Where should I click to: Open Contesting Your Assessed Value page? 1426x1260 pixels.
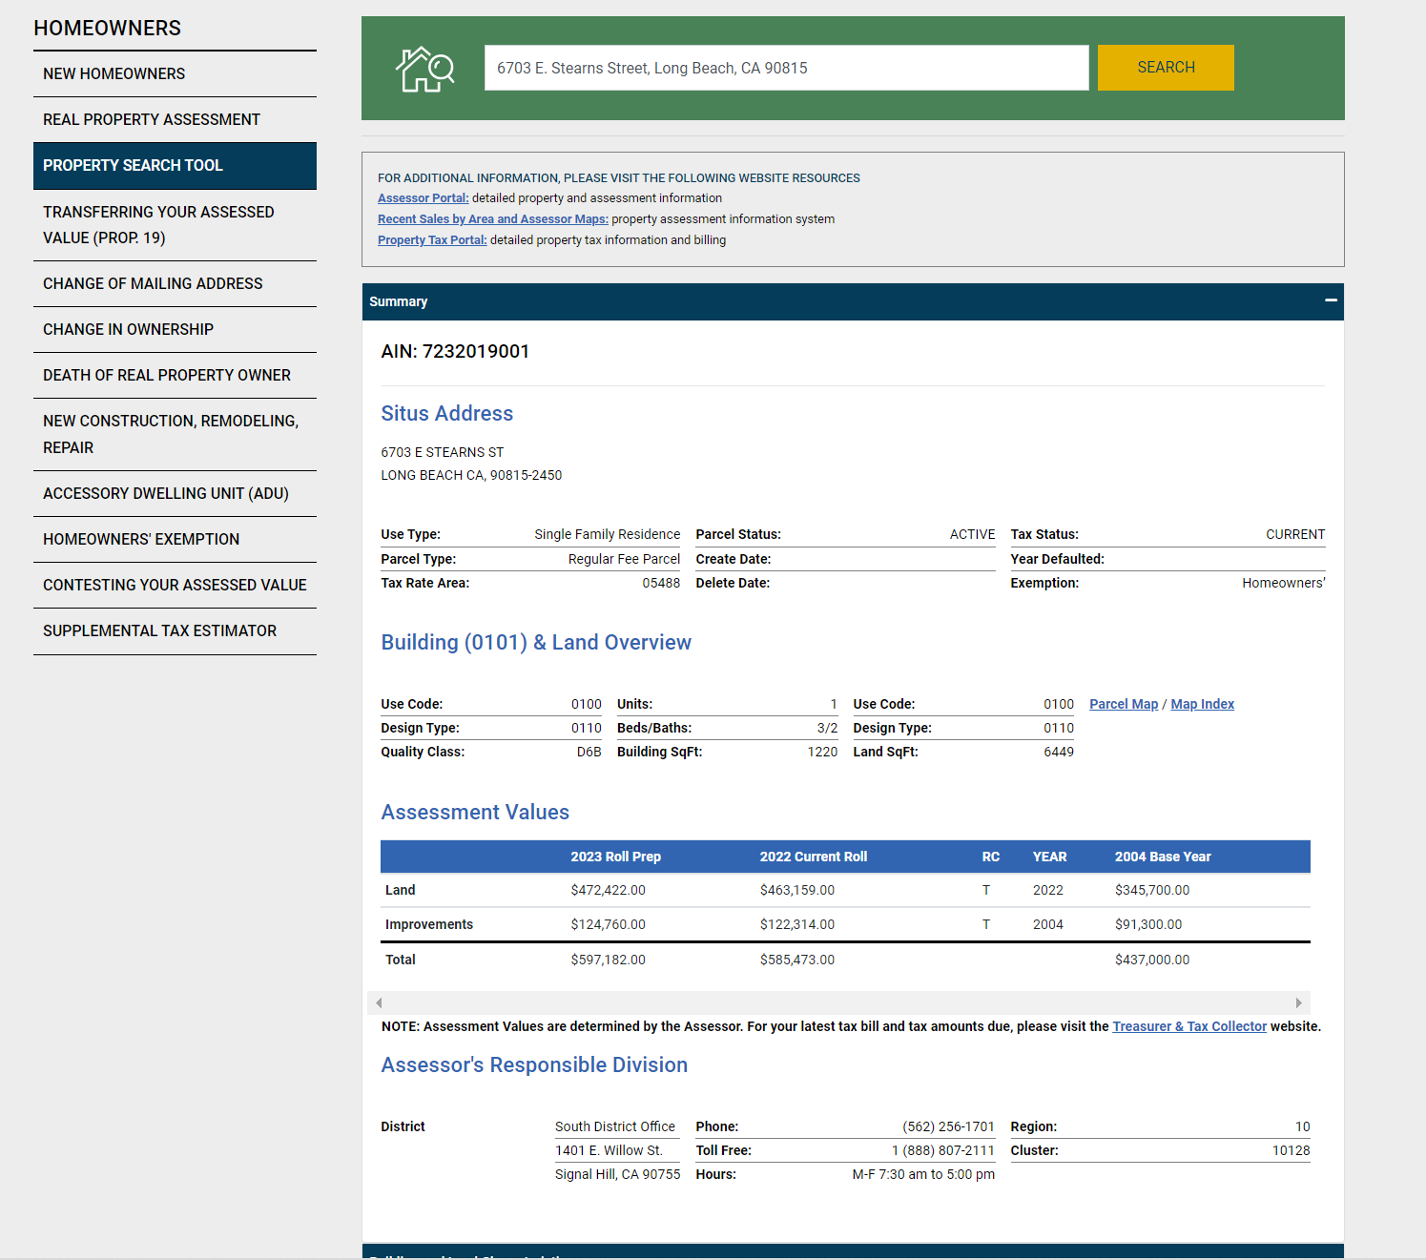[x=175, y=585]
